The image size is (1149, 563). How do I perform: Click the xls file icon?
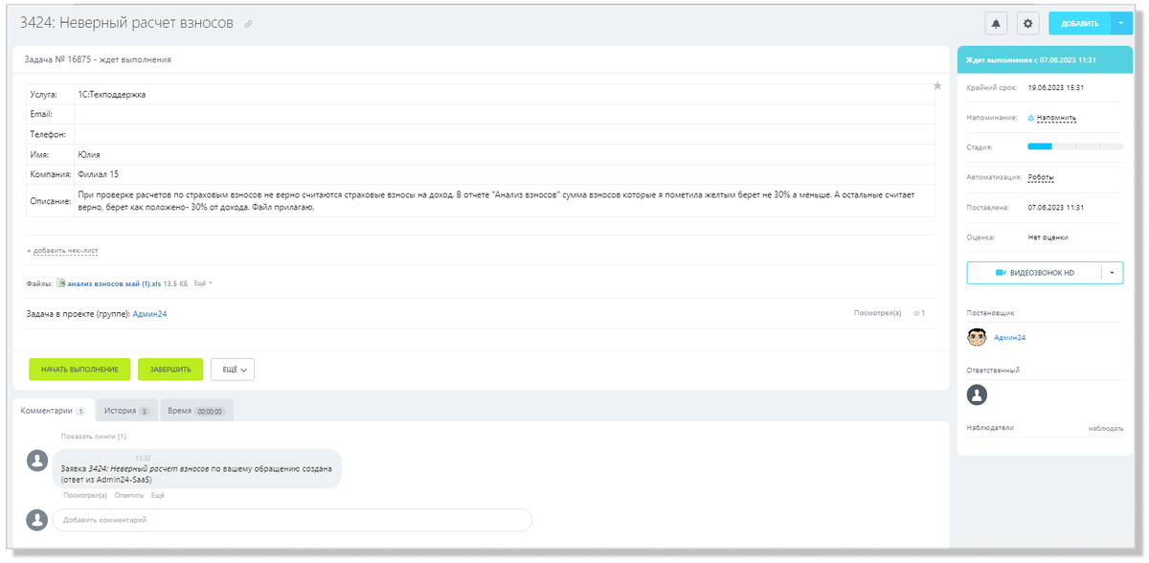(x=61, y=283)
